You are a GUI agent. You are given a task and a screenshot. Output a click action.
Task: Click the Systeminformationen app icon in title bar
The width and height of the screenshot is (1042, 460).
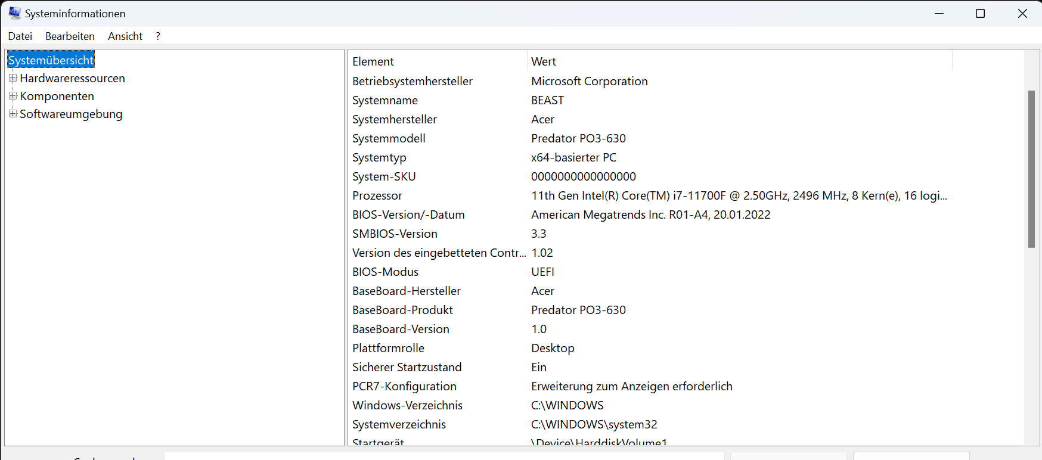14,13
